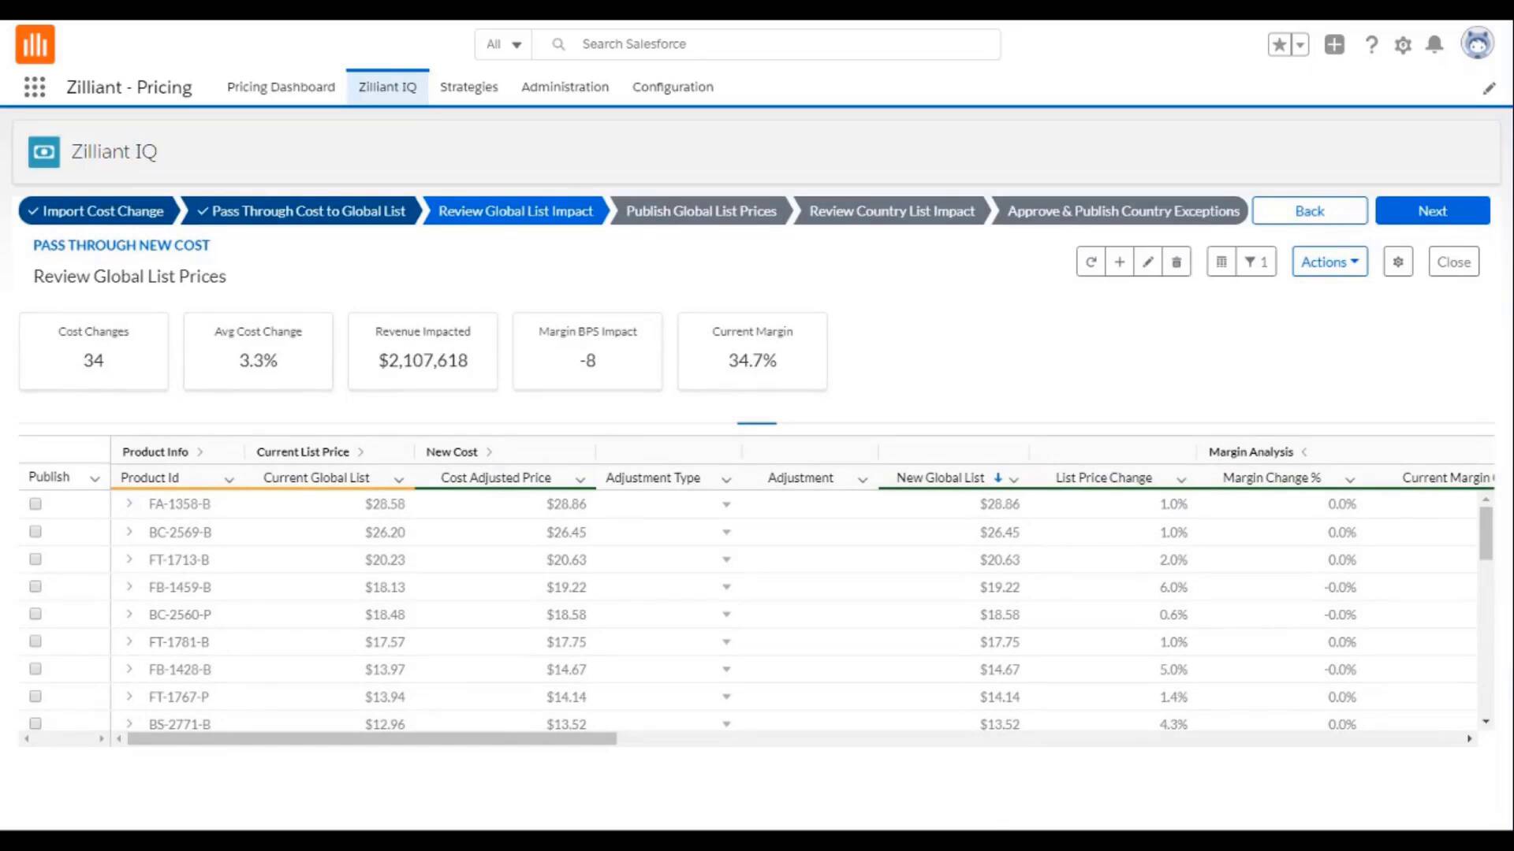Expand the row expander for FT-1713-B

point(129,559)
